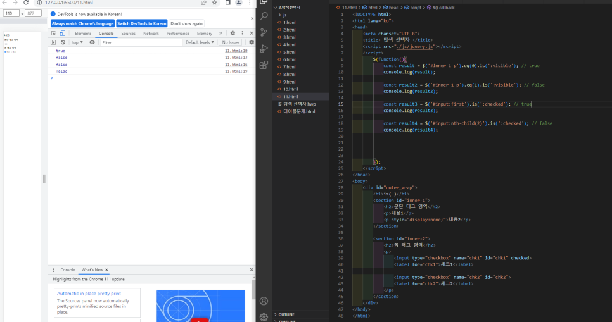Share this page icon in address bar
Image resolution: width=612 pixels, height=322 pixels.
pos(203,3)
